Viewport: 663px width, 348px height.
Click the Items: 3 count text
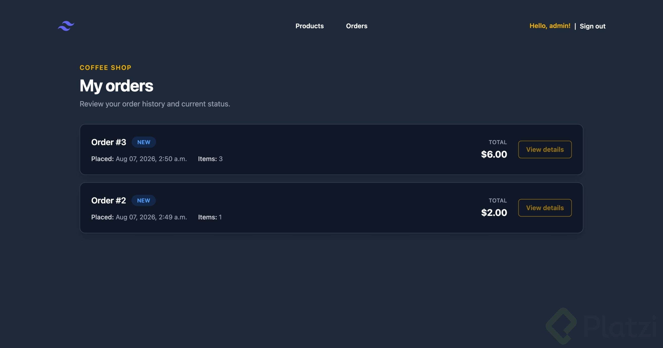tap(210, 159)
